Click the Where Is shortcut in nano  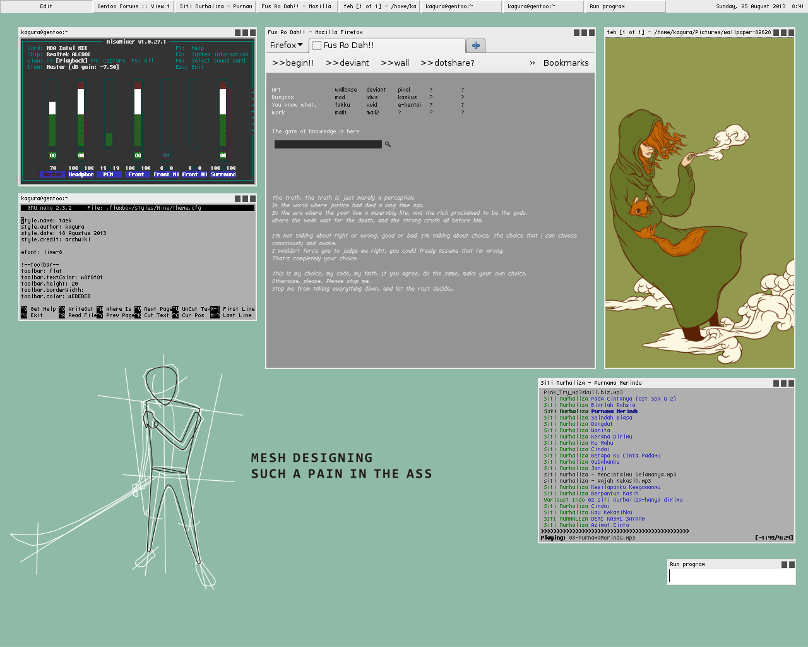tap(114, 309)
